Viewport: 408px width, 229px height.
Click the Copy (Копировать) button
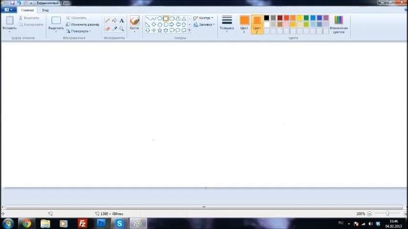(31, 24)
